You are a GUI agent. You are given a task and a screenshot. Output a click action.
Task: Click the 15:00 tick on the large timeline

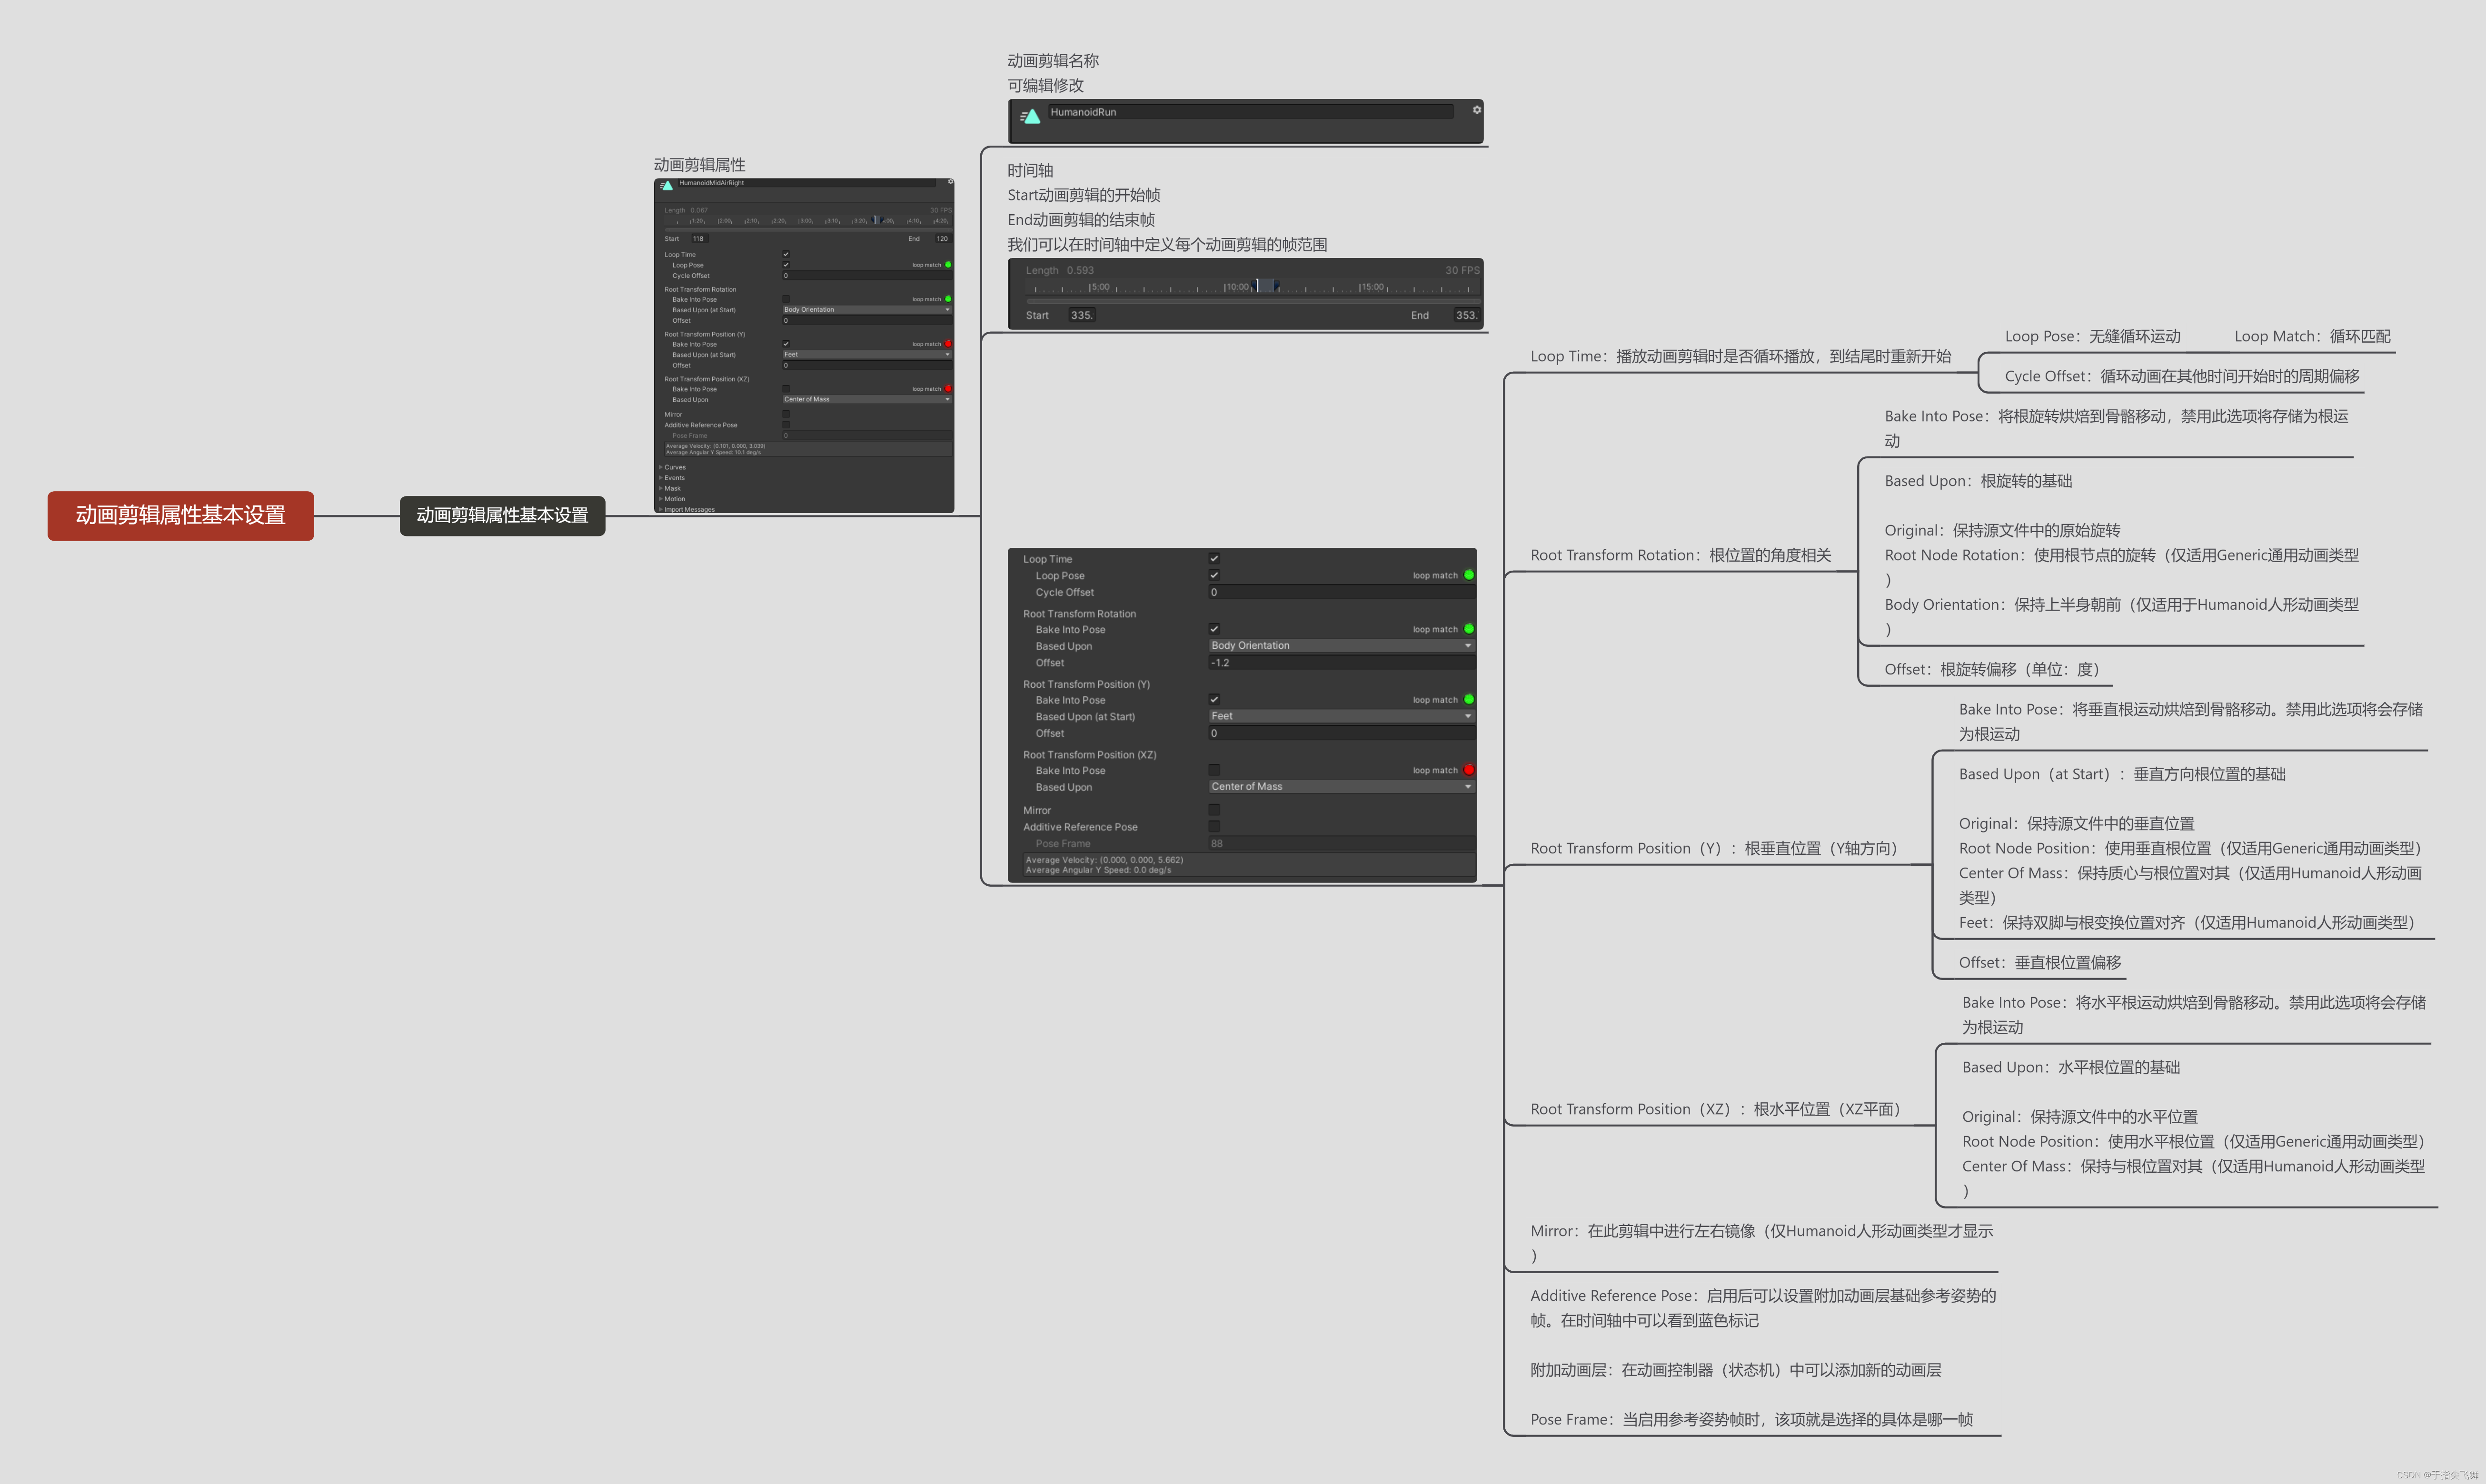[1371, 287]
